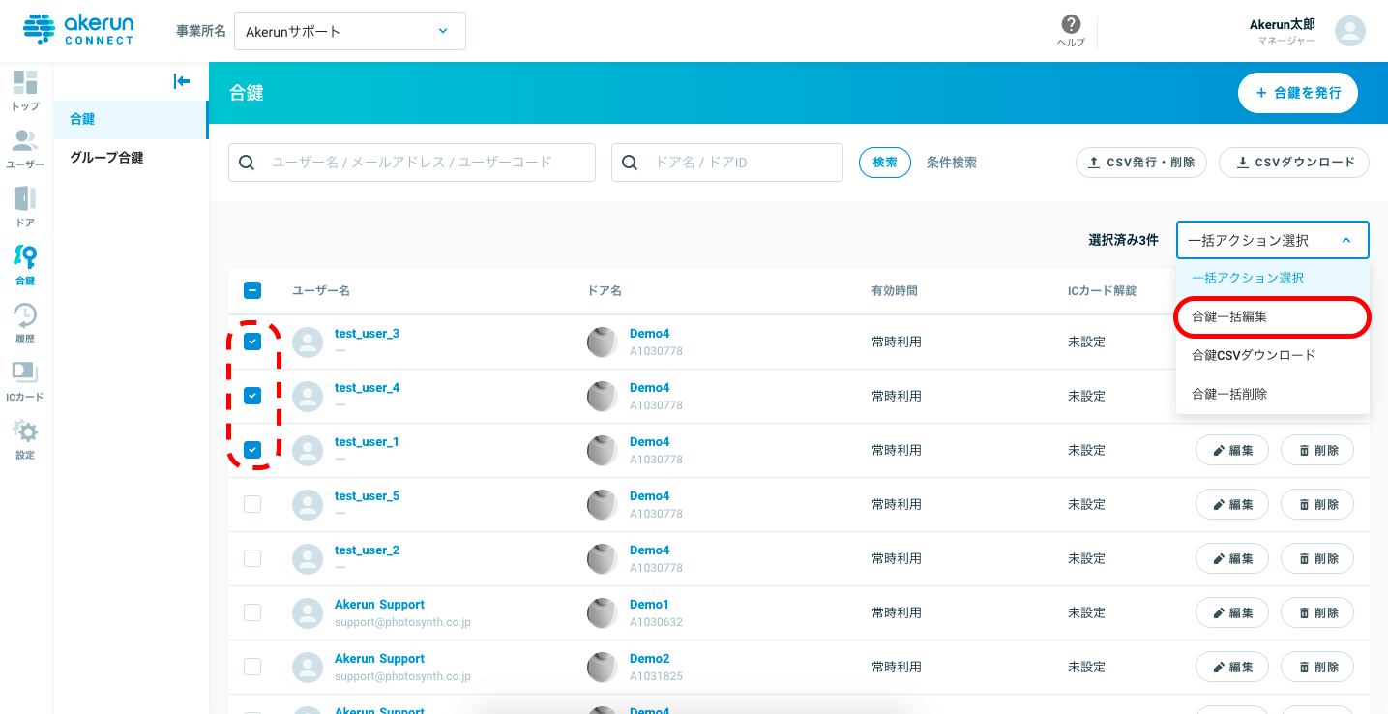The image size is (1388, 714).
Task: Uncheck the test_user_3 checkbox
Action: tap(252, 342)
